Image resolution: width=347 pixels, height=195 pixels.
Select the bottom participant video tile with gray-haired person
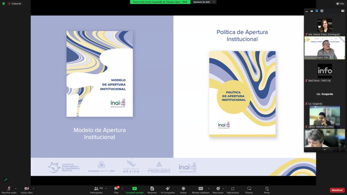click(x=325, y=139)
